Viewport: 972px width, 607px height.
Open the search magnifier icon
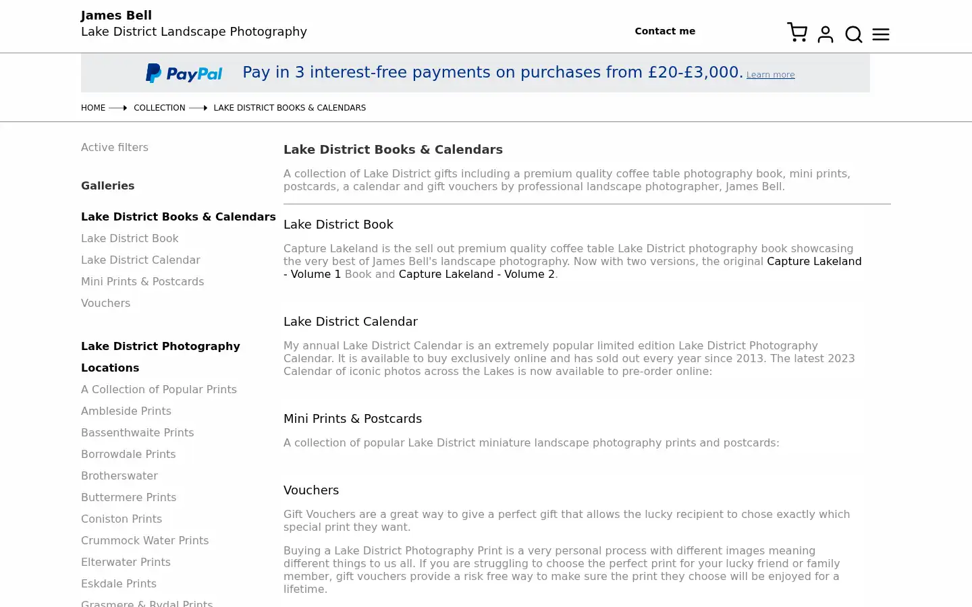click(x=854, y=34)
